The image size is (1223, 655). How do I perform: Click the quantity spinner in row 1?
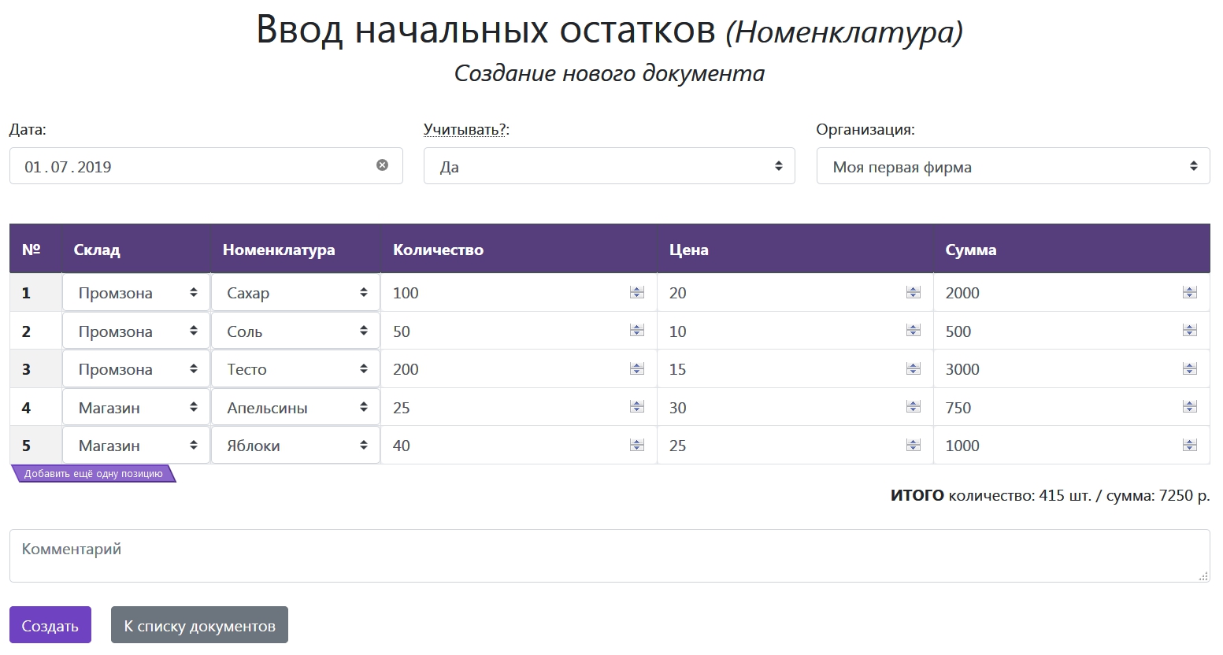[x=636, y=293]
